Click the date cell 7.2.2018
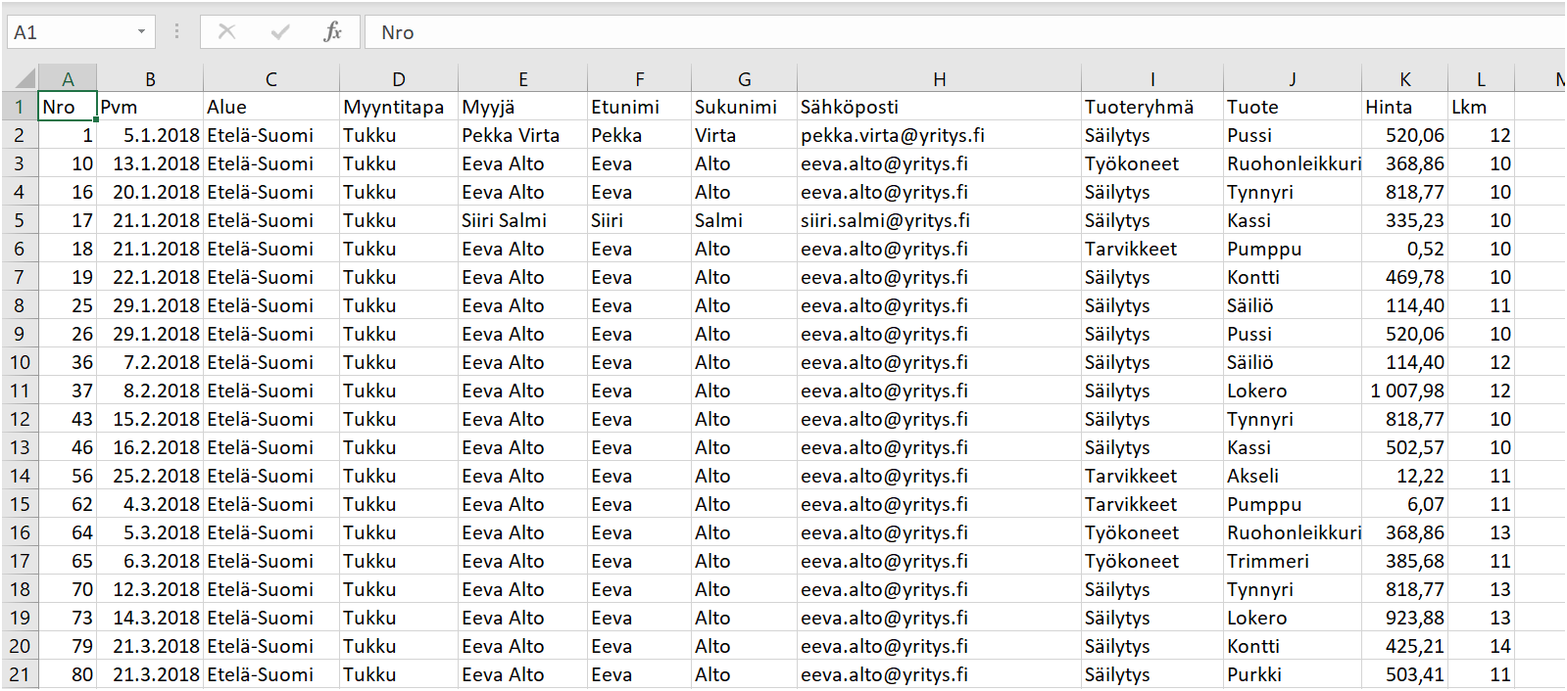The height and width of the screenshot is (691, 1567). (150, 362)
